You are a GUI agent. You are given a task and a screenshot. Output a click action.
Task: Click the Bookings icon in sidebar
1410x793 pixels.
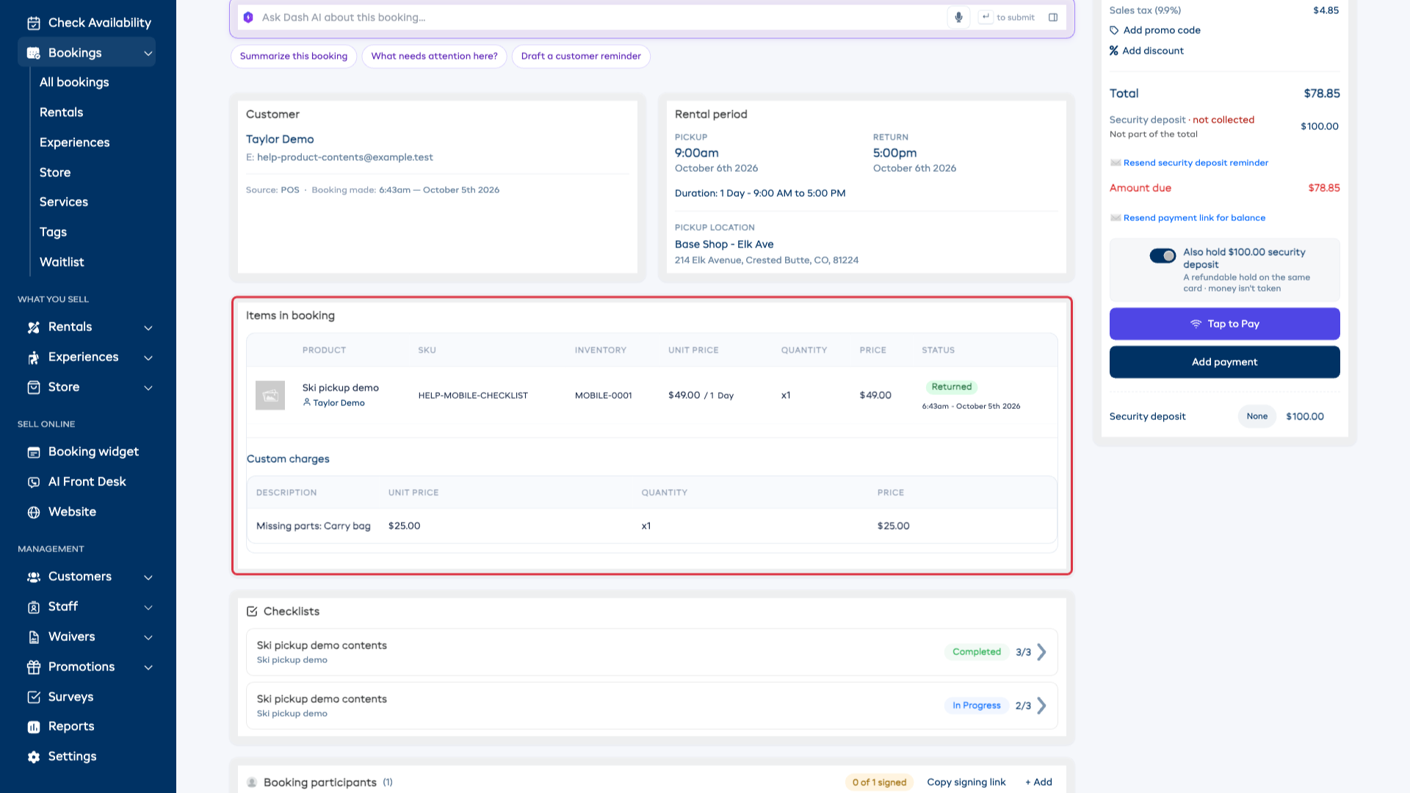click(34, 53)
